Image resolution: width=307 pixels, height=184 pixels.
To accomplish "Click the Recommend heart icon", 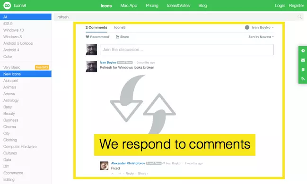I will pos(88,37).
